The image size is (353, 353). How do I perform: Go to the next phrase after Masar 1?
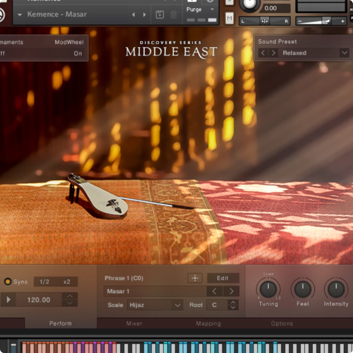[231, 291]
